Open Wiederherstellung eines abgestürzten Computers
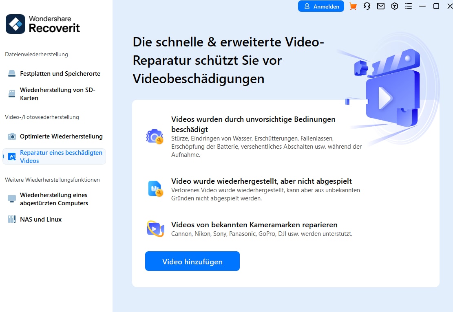 click(x=54, y=199)
